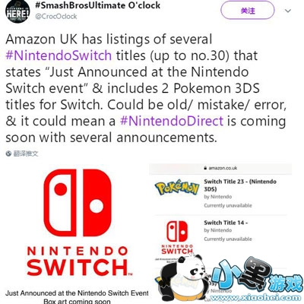
Task: Expand the tweet options chevron
Action: pyautogui.click(x=288, y=11)
